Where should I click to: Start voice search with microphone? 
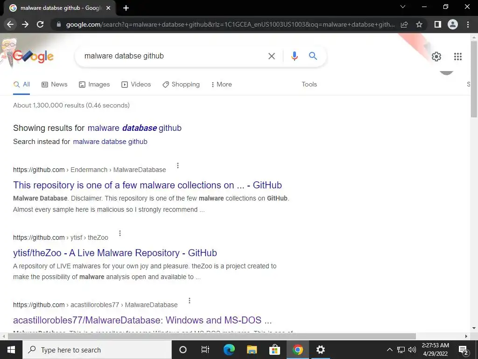point(294,56)
